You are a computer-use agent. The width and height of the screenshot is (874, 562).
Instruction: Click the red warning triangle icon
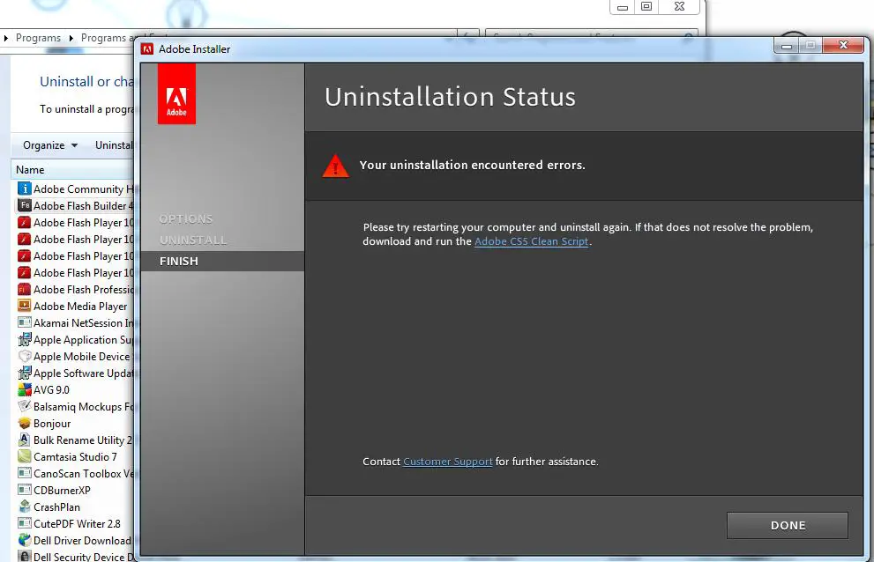pos(335,166)
